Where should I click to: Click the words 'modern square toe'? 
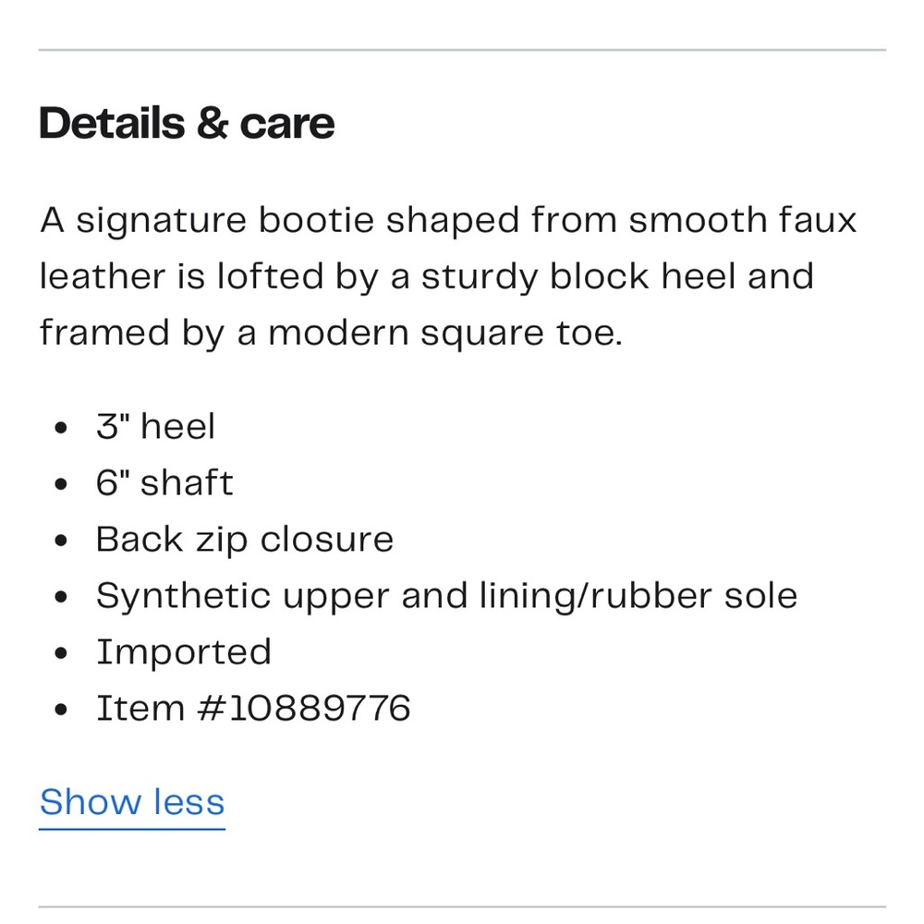pos(445,334)
